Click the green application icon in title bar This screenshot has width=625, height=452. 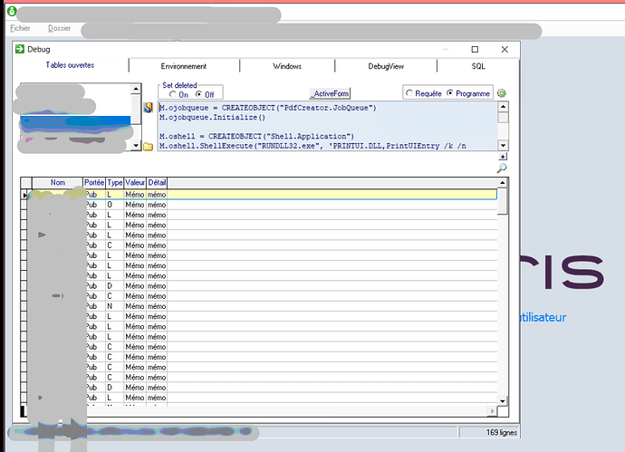click(12, 12)
